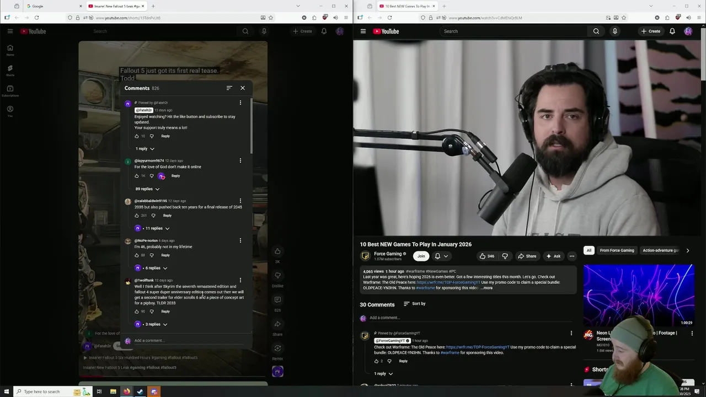The height and width of the screenshot is (397, 706).
Task: Open the Sort by menu for 30 Comments
Action: click(414, 304)
